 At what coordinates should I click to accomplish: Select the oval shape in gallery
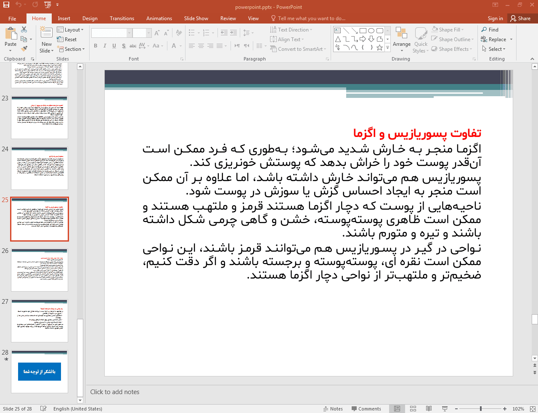pos(371,31)
